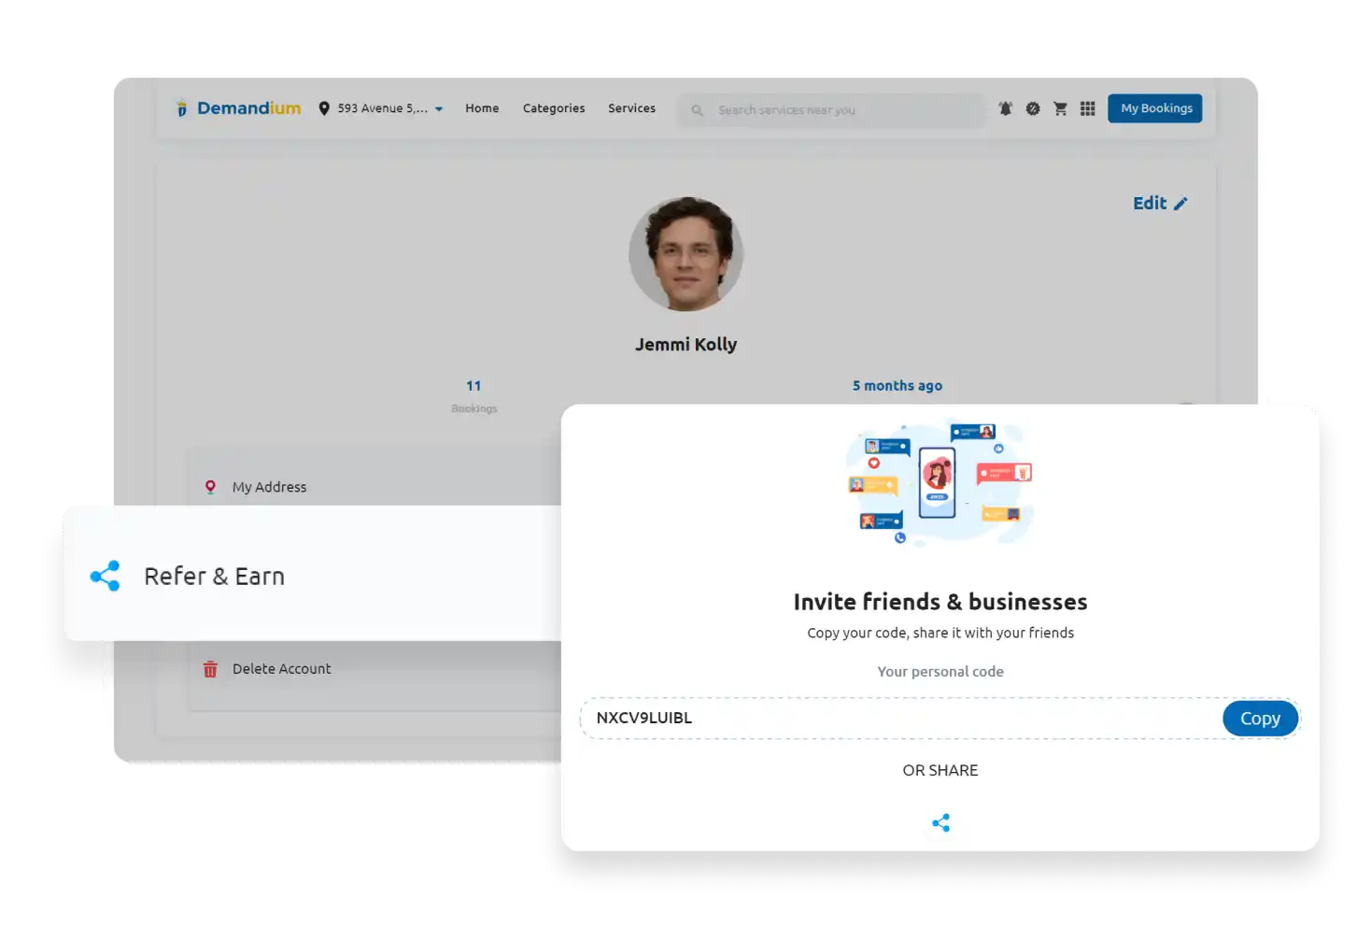Click the Copy button
1371x927 pixels.
pyautogui.click(x=1260, y=718)
